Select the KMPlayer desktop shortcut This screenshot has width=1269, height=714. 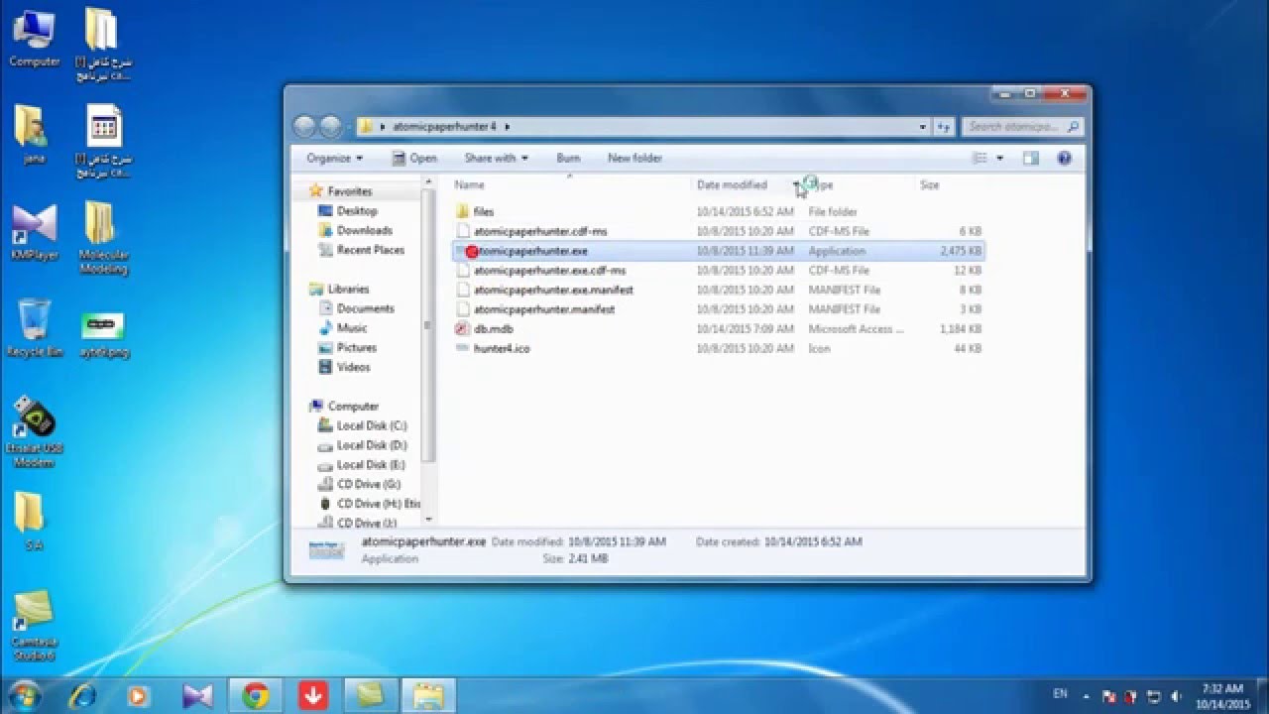click(x=34, y=233)
